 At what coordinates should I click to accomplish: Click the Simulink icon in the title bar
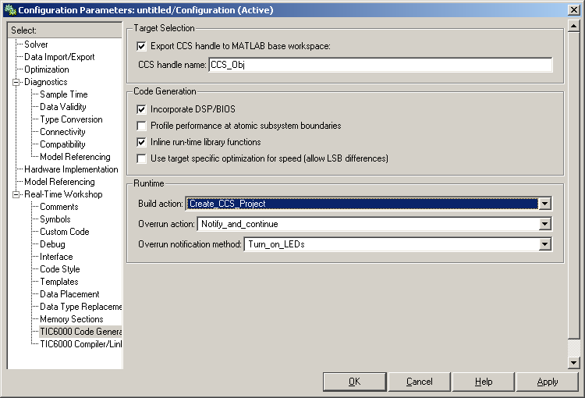click(10, 9)
